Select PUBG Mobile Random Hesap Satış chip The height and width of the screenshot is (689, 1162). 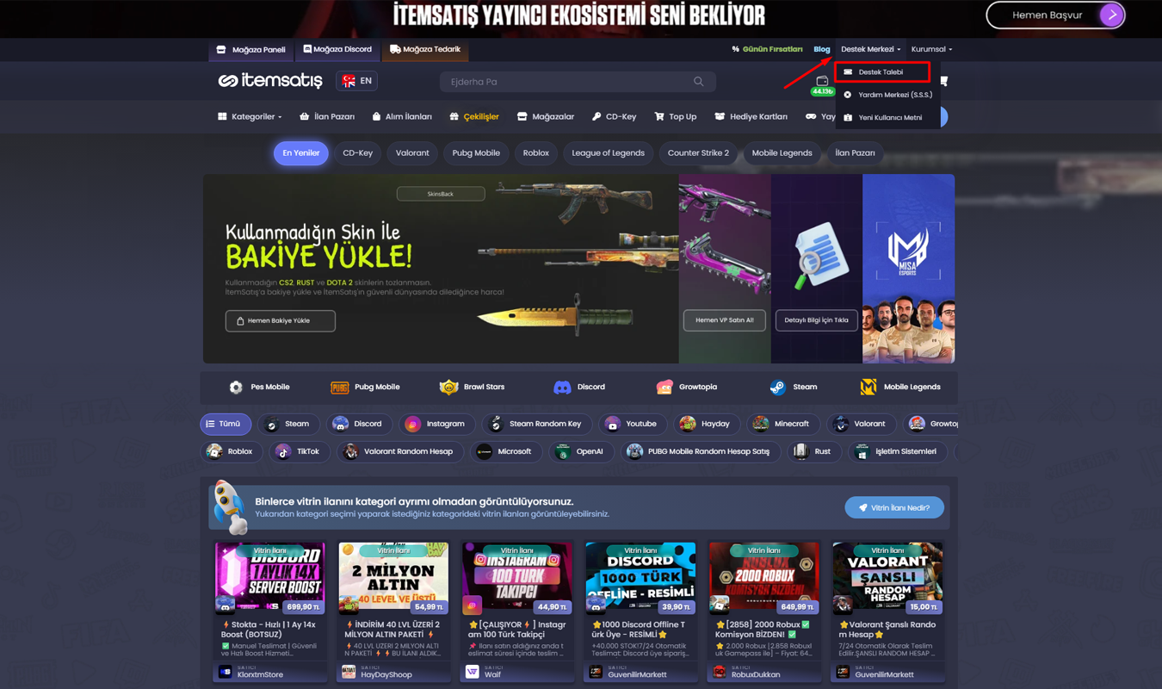point(701,451)
